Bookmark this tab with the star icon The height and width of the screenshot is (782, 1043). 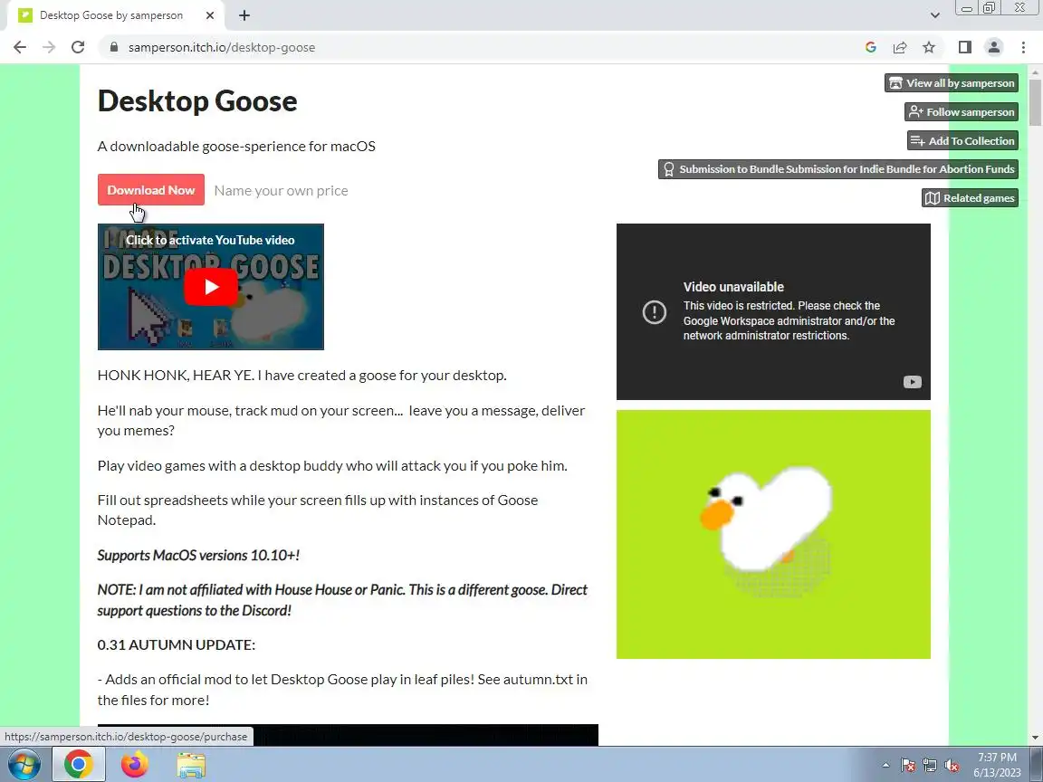929,47
